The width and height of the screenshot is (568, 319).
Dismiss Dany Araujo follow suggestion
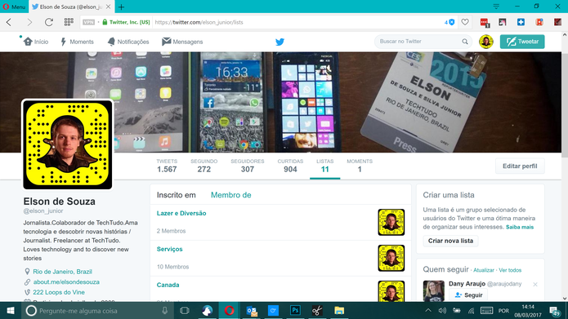535,285
